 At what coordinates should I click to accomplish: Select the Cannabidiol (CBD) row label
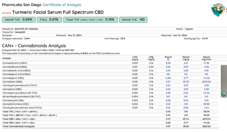pyautogui.click(x=12, y=82)
